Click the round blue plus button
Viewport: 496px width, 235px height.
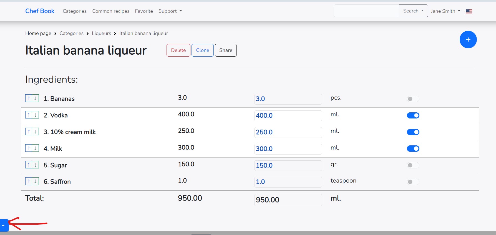(x=468, y=40)
